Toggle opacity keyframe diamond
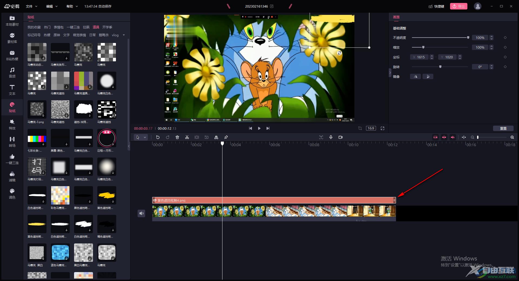 tap(505, 38)
